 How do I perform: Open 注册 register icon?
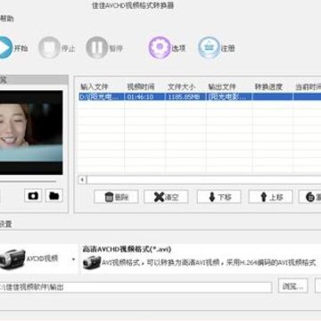click(x=210, y=47)
